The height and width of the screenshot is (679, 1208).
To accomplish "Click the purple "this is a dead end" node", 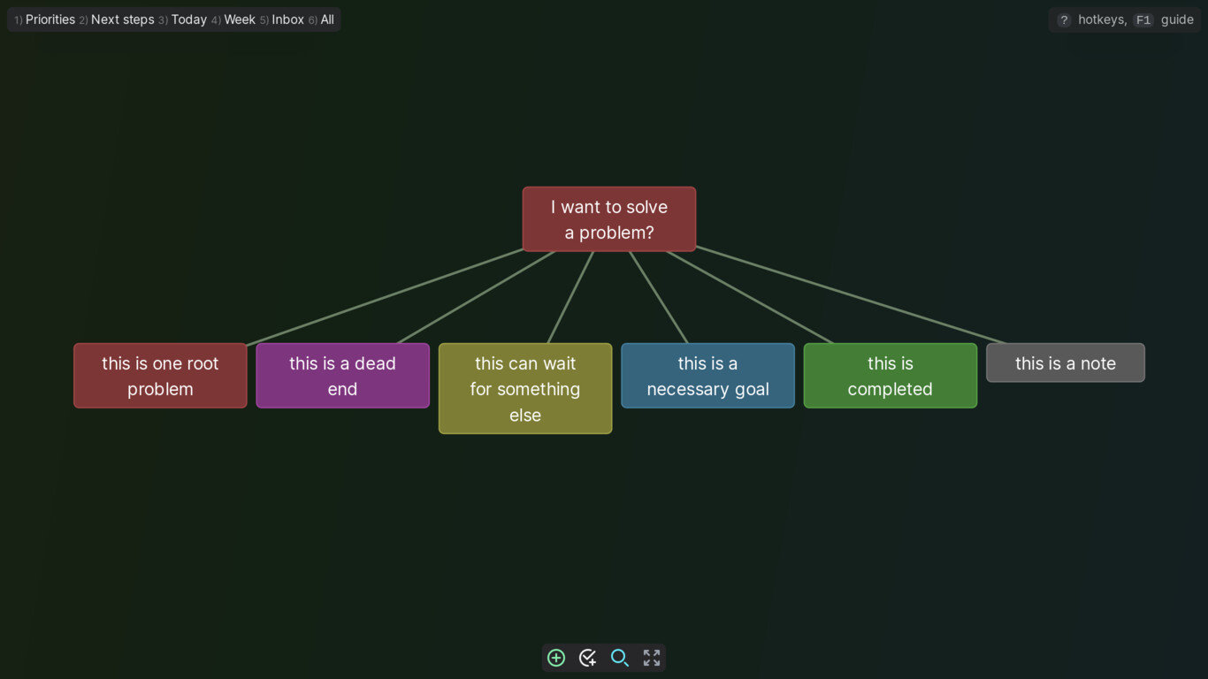I will click(x=343, y=376).
